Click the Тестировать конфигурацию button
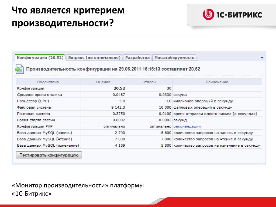Image resolution: width=276 pixels, height=207 pixels. [x=49, y=155]
